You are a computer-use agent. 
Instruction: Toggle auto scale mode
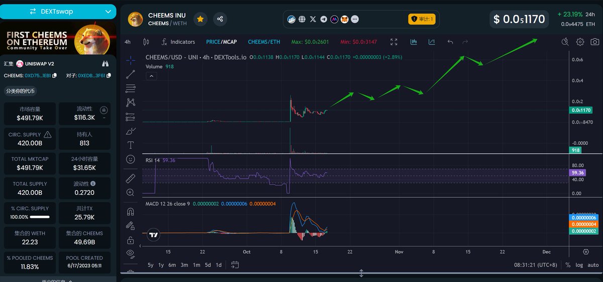pos(593,264)
